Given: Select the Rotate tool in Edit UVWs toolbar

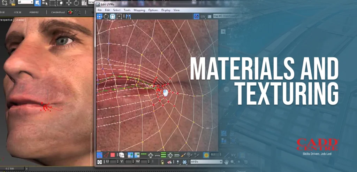Looking at the screenshot, I should point(106,16).
